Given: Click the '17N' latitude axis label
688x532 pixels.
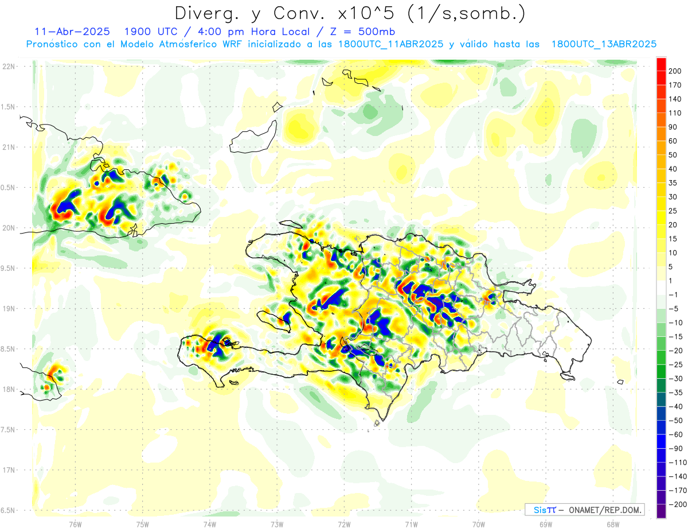Looking at the screenshot, I should [x=8, y=470].
